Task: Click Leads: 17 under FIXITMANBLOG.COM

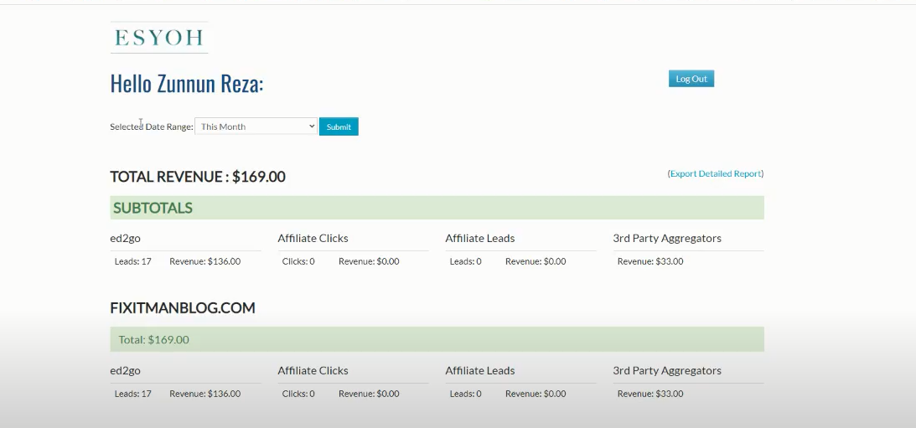Action: tap(133, 394)
